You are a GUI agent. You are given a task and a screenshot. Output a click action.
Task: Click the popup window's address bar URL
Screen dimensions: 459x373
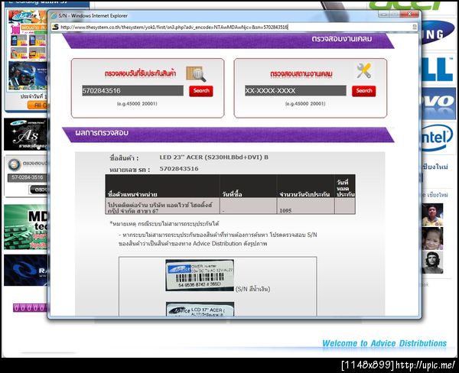tap(174, 28)
